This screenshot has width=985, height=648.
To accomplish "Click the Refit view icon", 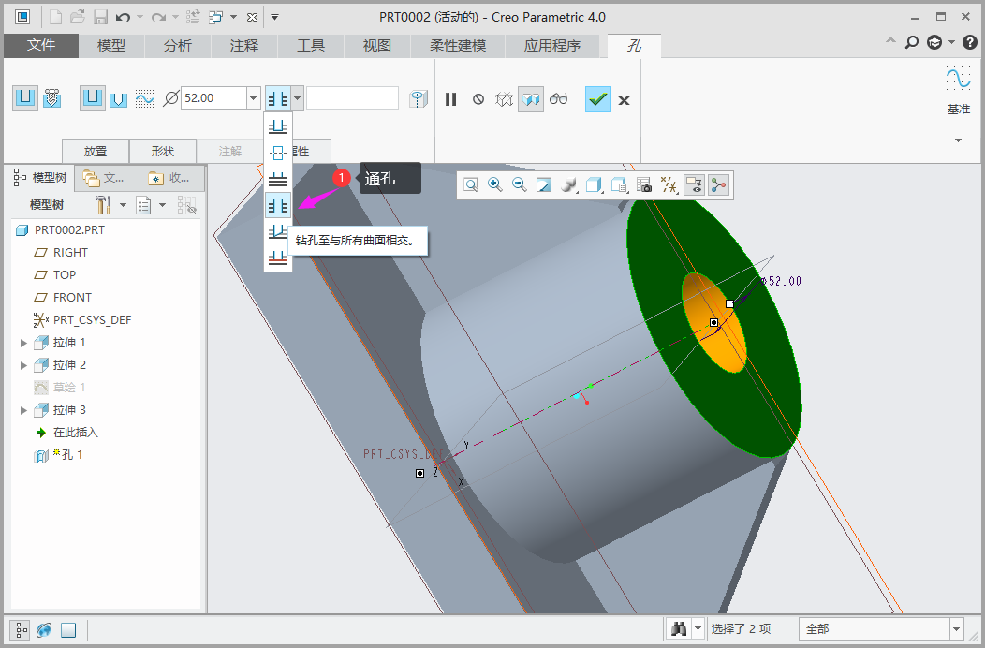I will tap(471, 185).
